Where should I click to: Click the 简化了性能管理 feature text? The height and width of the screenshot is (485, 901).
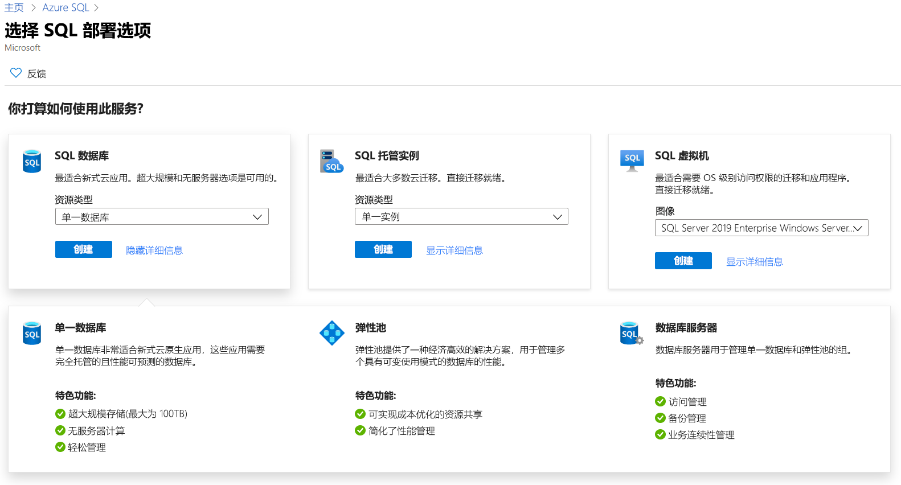402,431
